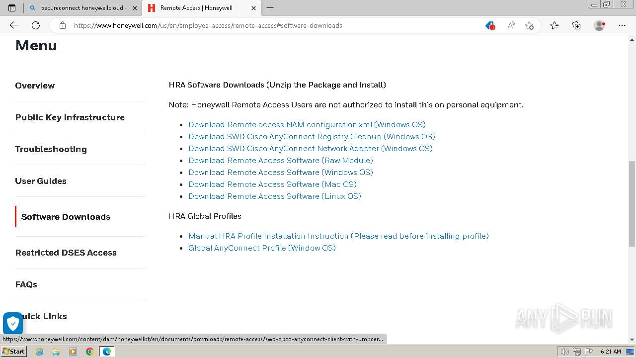This screenshot has height=358, width=636.
Task: Download SWD Cisco AnyConnect Registry Cleanup
Action: tap(312, 137)
